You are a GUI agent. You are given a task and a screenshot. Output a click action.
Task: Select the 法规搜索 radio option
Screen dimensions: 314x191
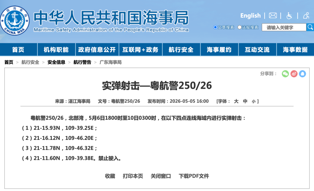[240, 27]
